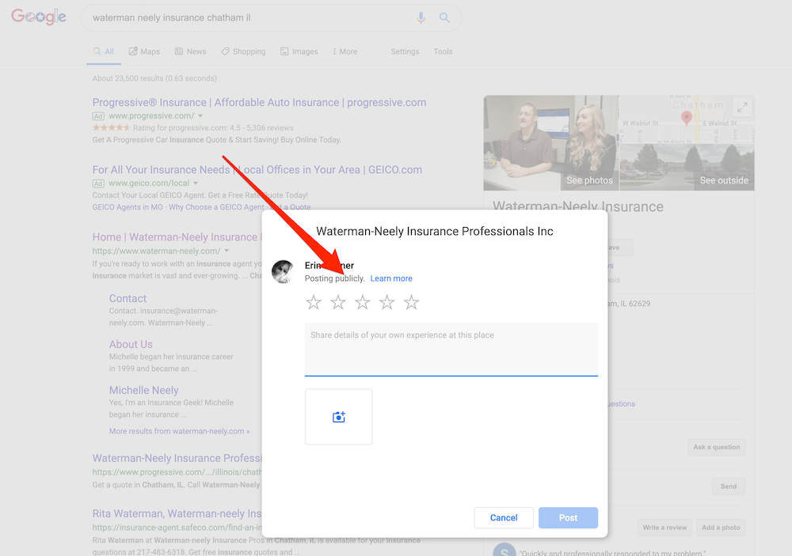
Task: Switch to the News tab
Action: [x=190, y=51]
